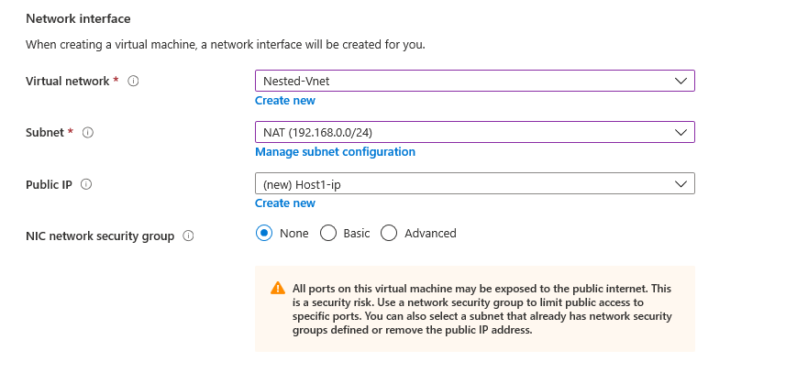Click the info icon beside Subnet label

(x=88, y=133)
